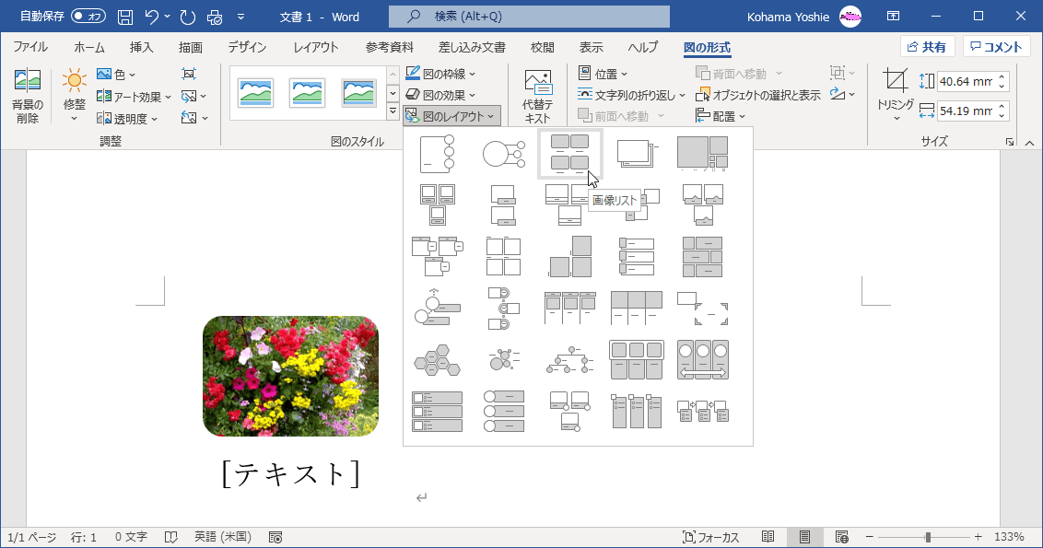Adjust the zoom slider handle
This screenshot has width=1043, height=548.
click(x=928, y=537)
